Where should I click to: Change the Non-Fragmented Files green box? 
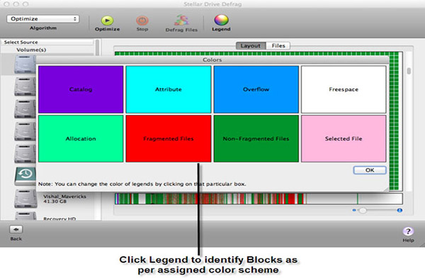[256, 139]
